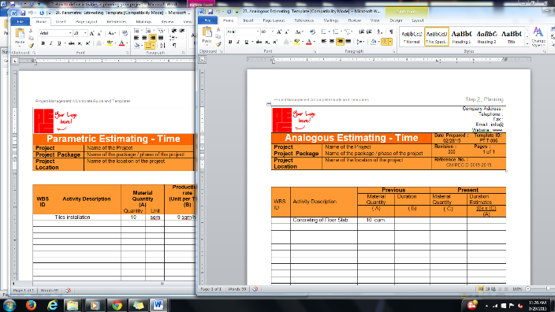The image size is (555, 312).
Task: Click Subscript icon in Parametric Estimating window
Action: 80,43
